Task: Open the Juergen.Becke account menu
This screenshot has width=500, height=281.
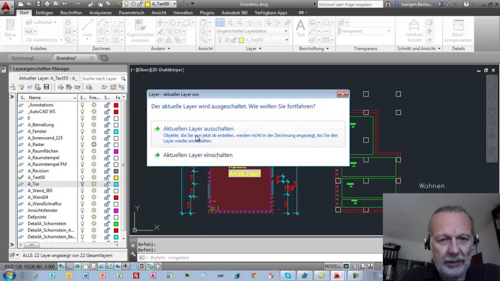Action: pyautogui.click(x=414, y=4)
